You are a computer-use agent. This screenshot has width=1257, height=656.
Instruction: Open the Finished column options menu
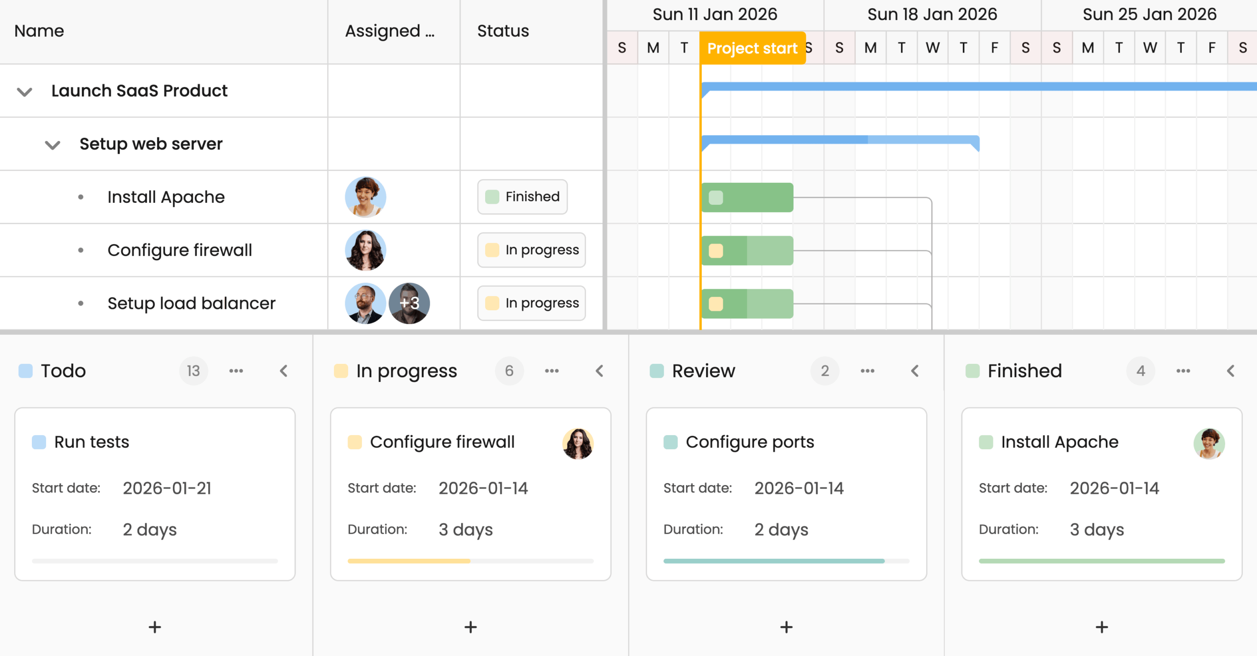point(1183,371)
